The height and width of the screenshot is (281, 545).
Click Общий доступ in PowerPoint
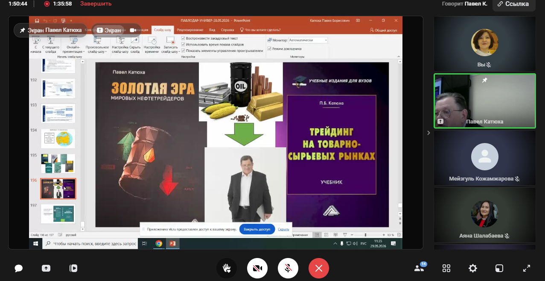383,30
